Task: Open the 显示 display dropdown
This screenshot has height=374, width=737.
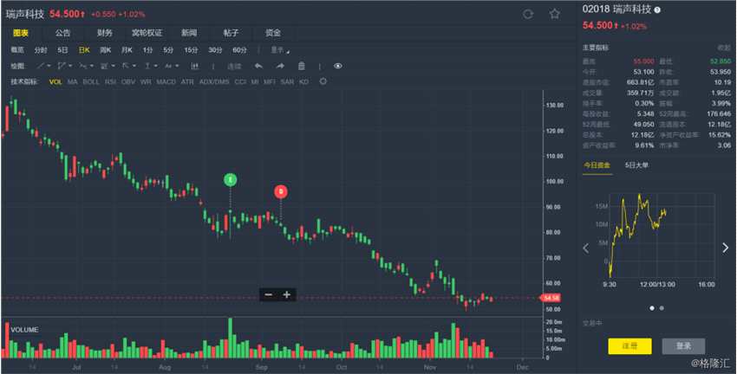Action: 279,49
